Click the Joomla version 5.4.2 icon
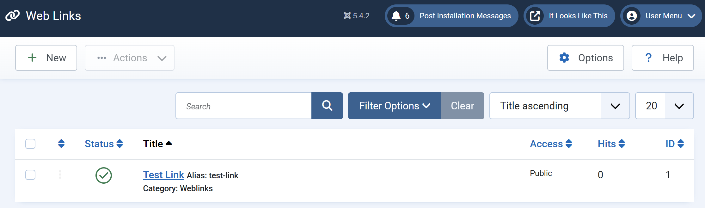The image size is (705, 208). click(x=347, y=16)
